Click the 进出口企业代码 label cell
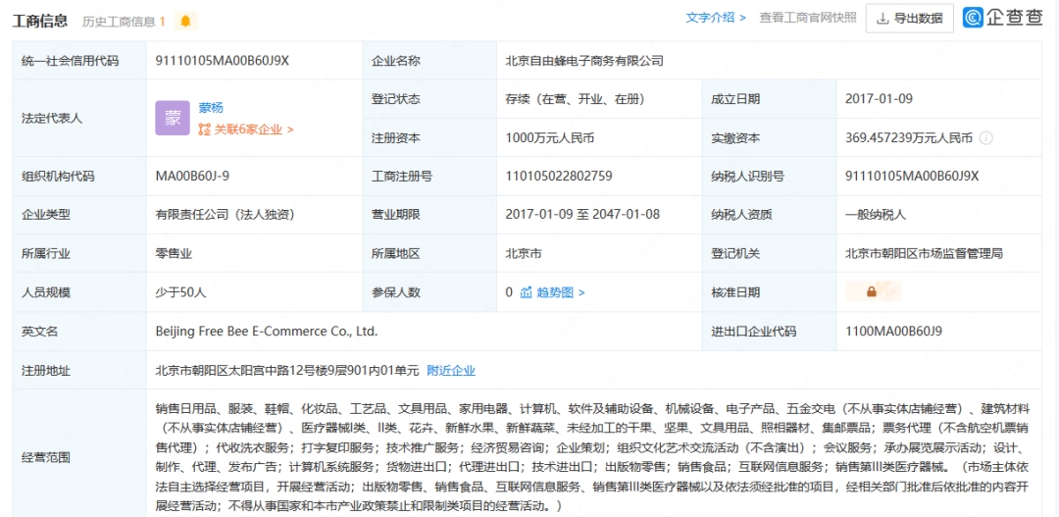 [x=770, y=332]
